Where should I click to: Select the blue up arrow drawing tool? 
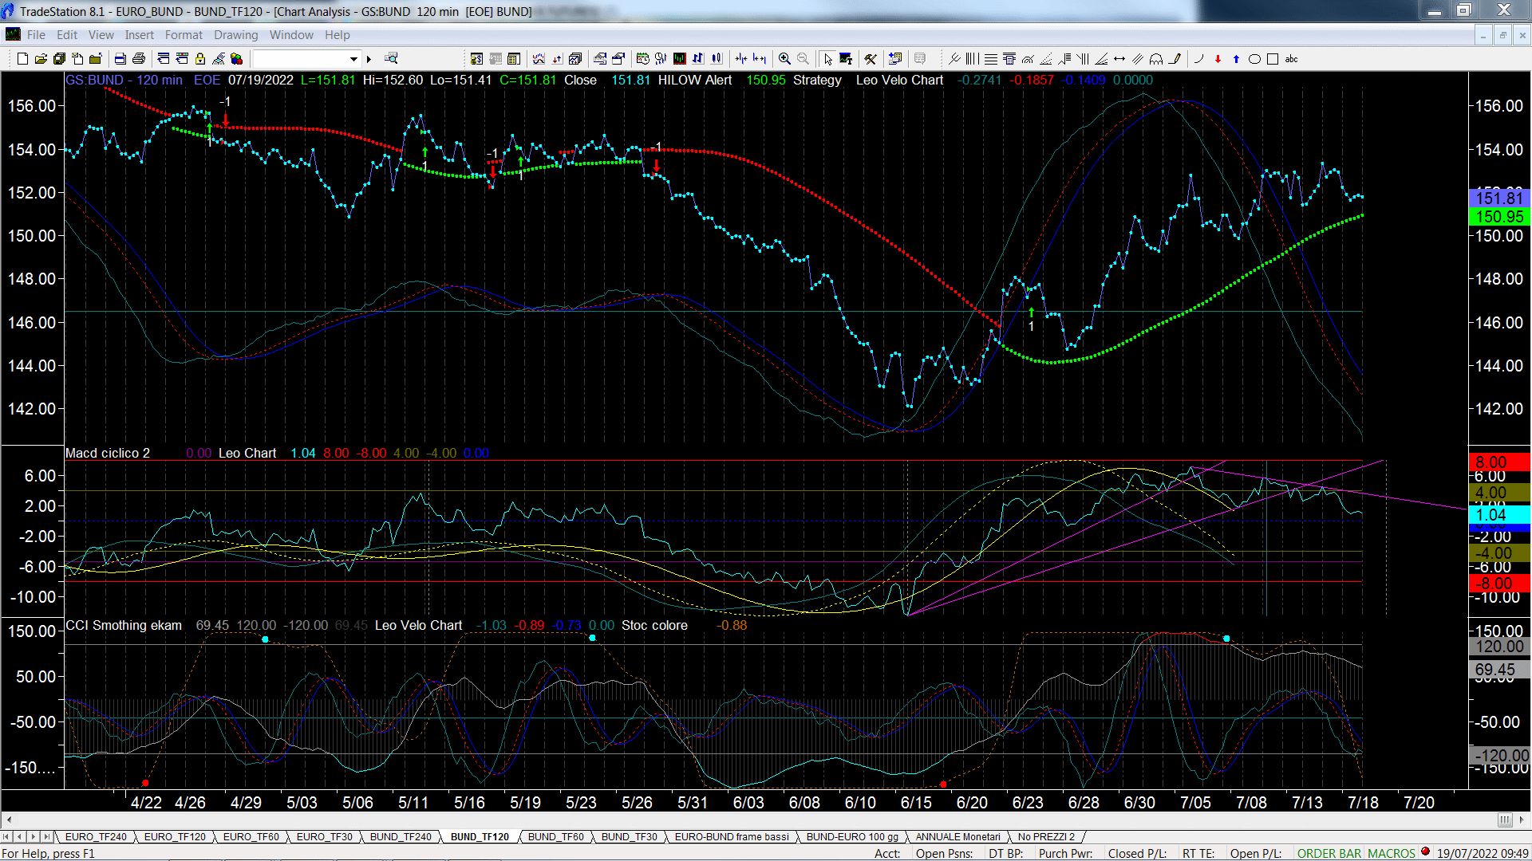1236,59
